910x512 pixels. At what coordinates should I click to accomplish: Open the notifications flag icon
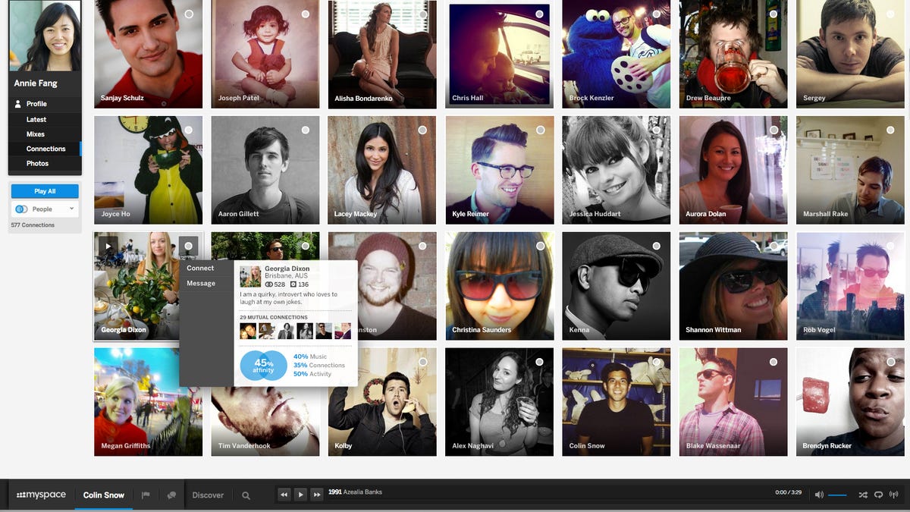tap(146, 495)
